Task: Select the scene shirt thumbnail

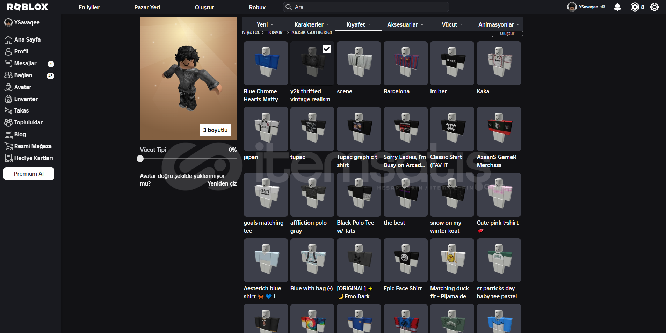Action: click(359, 63)
